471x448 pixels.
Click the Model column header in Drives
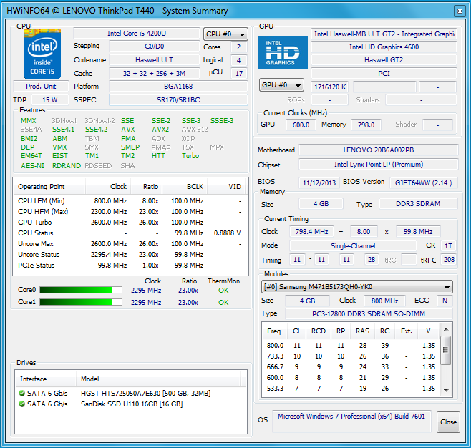(159, 379)
